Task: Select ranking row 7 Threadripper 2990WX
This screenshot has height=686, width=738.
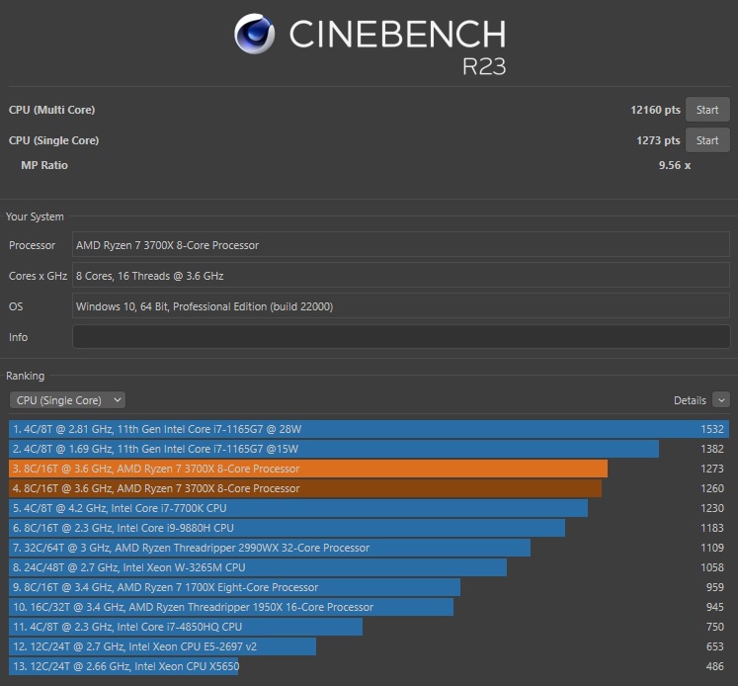Action: (x=270, y=548)
